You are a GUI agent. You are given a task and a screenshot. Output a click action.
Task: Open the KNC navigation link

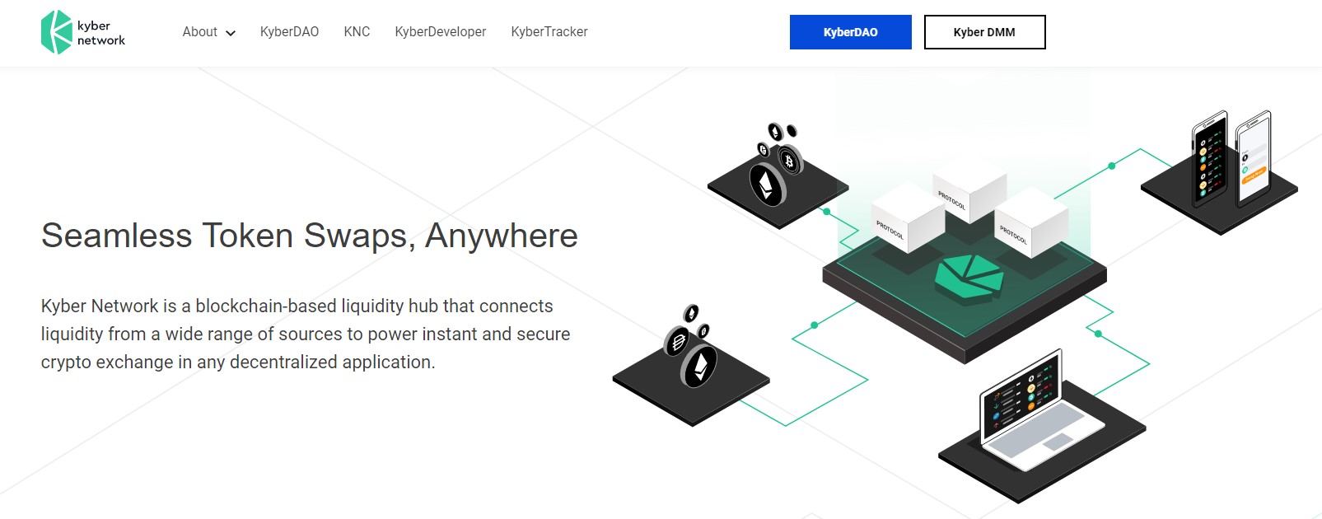[x=357, y=32]
